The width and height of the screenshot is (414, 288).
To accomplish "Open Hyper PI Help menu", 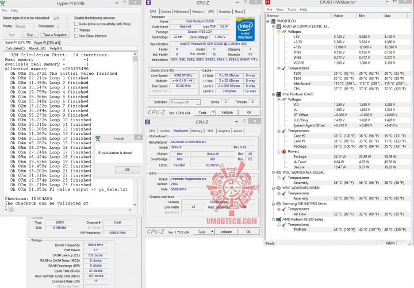I will pyautogui.click(x=14, y=11).
